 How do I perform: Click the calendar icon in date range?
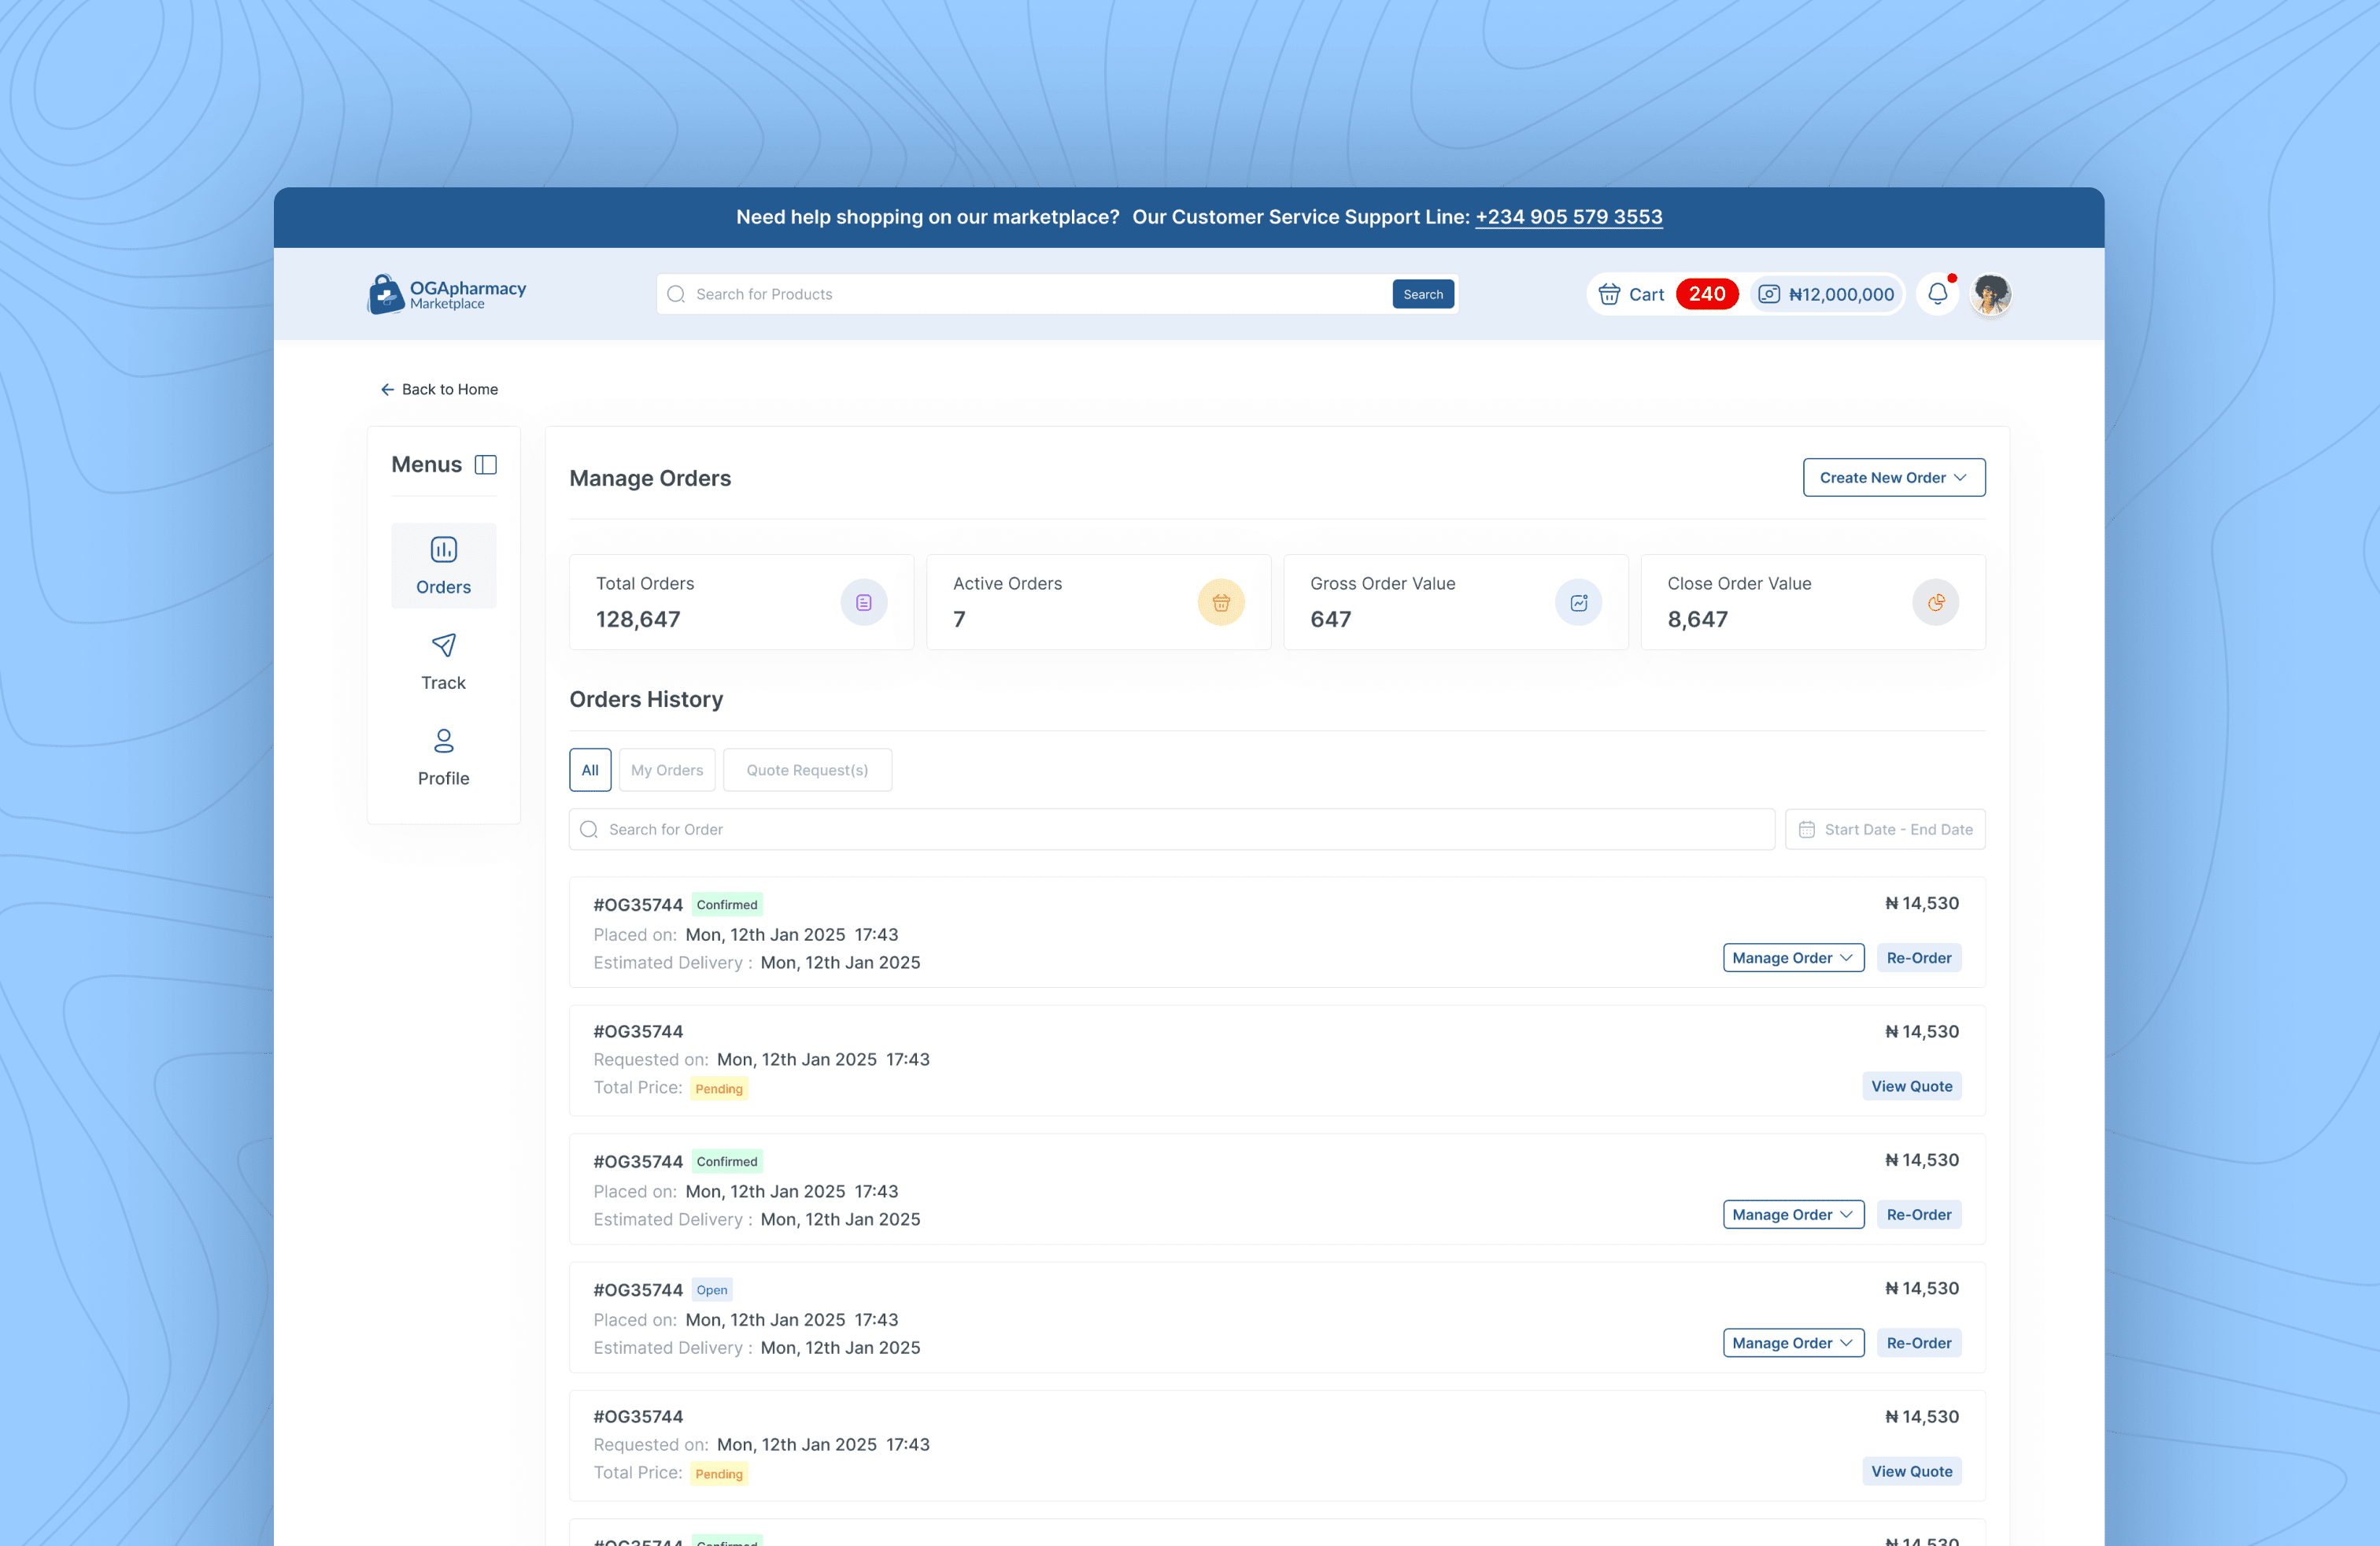coord(1807,829)
